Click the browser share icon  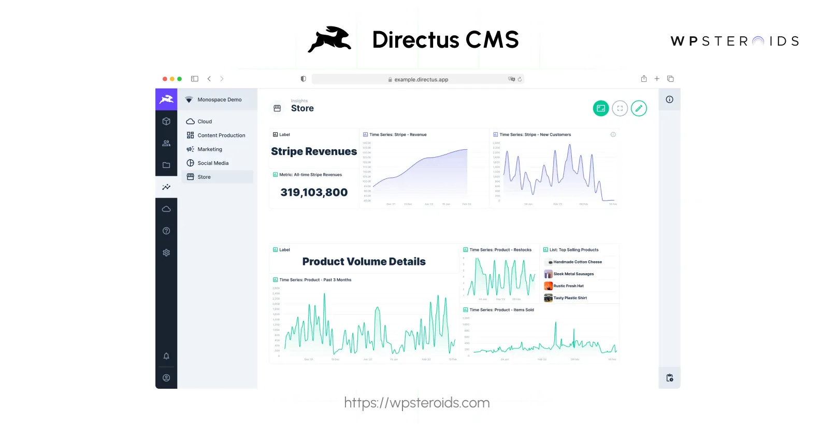point(644,79)
